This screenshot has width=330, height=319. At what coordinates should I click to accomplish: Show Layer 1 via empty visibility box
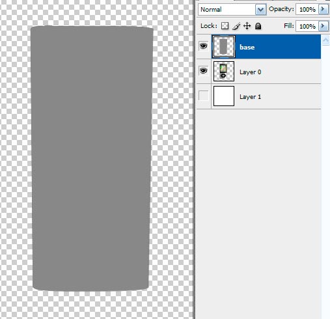tap(203, 96)
